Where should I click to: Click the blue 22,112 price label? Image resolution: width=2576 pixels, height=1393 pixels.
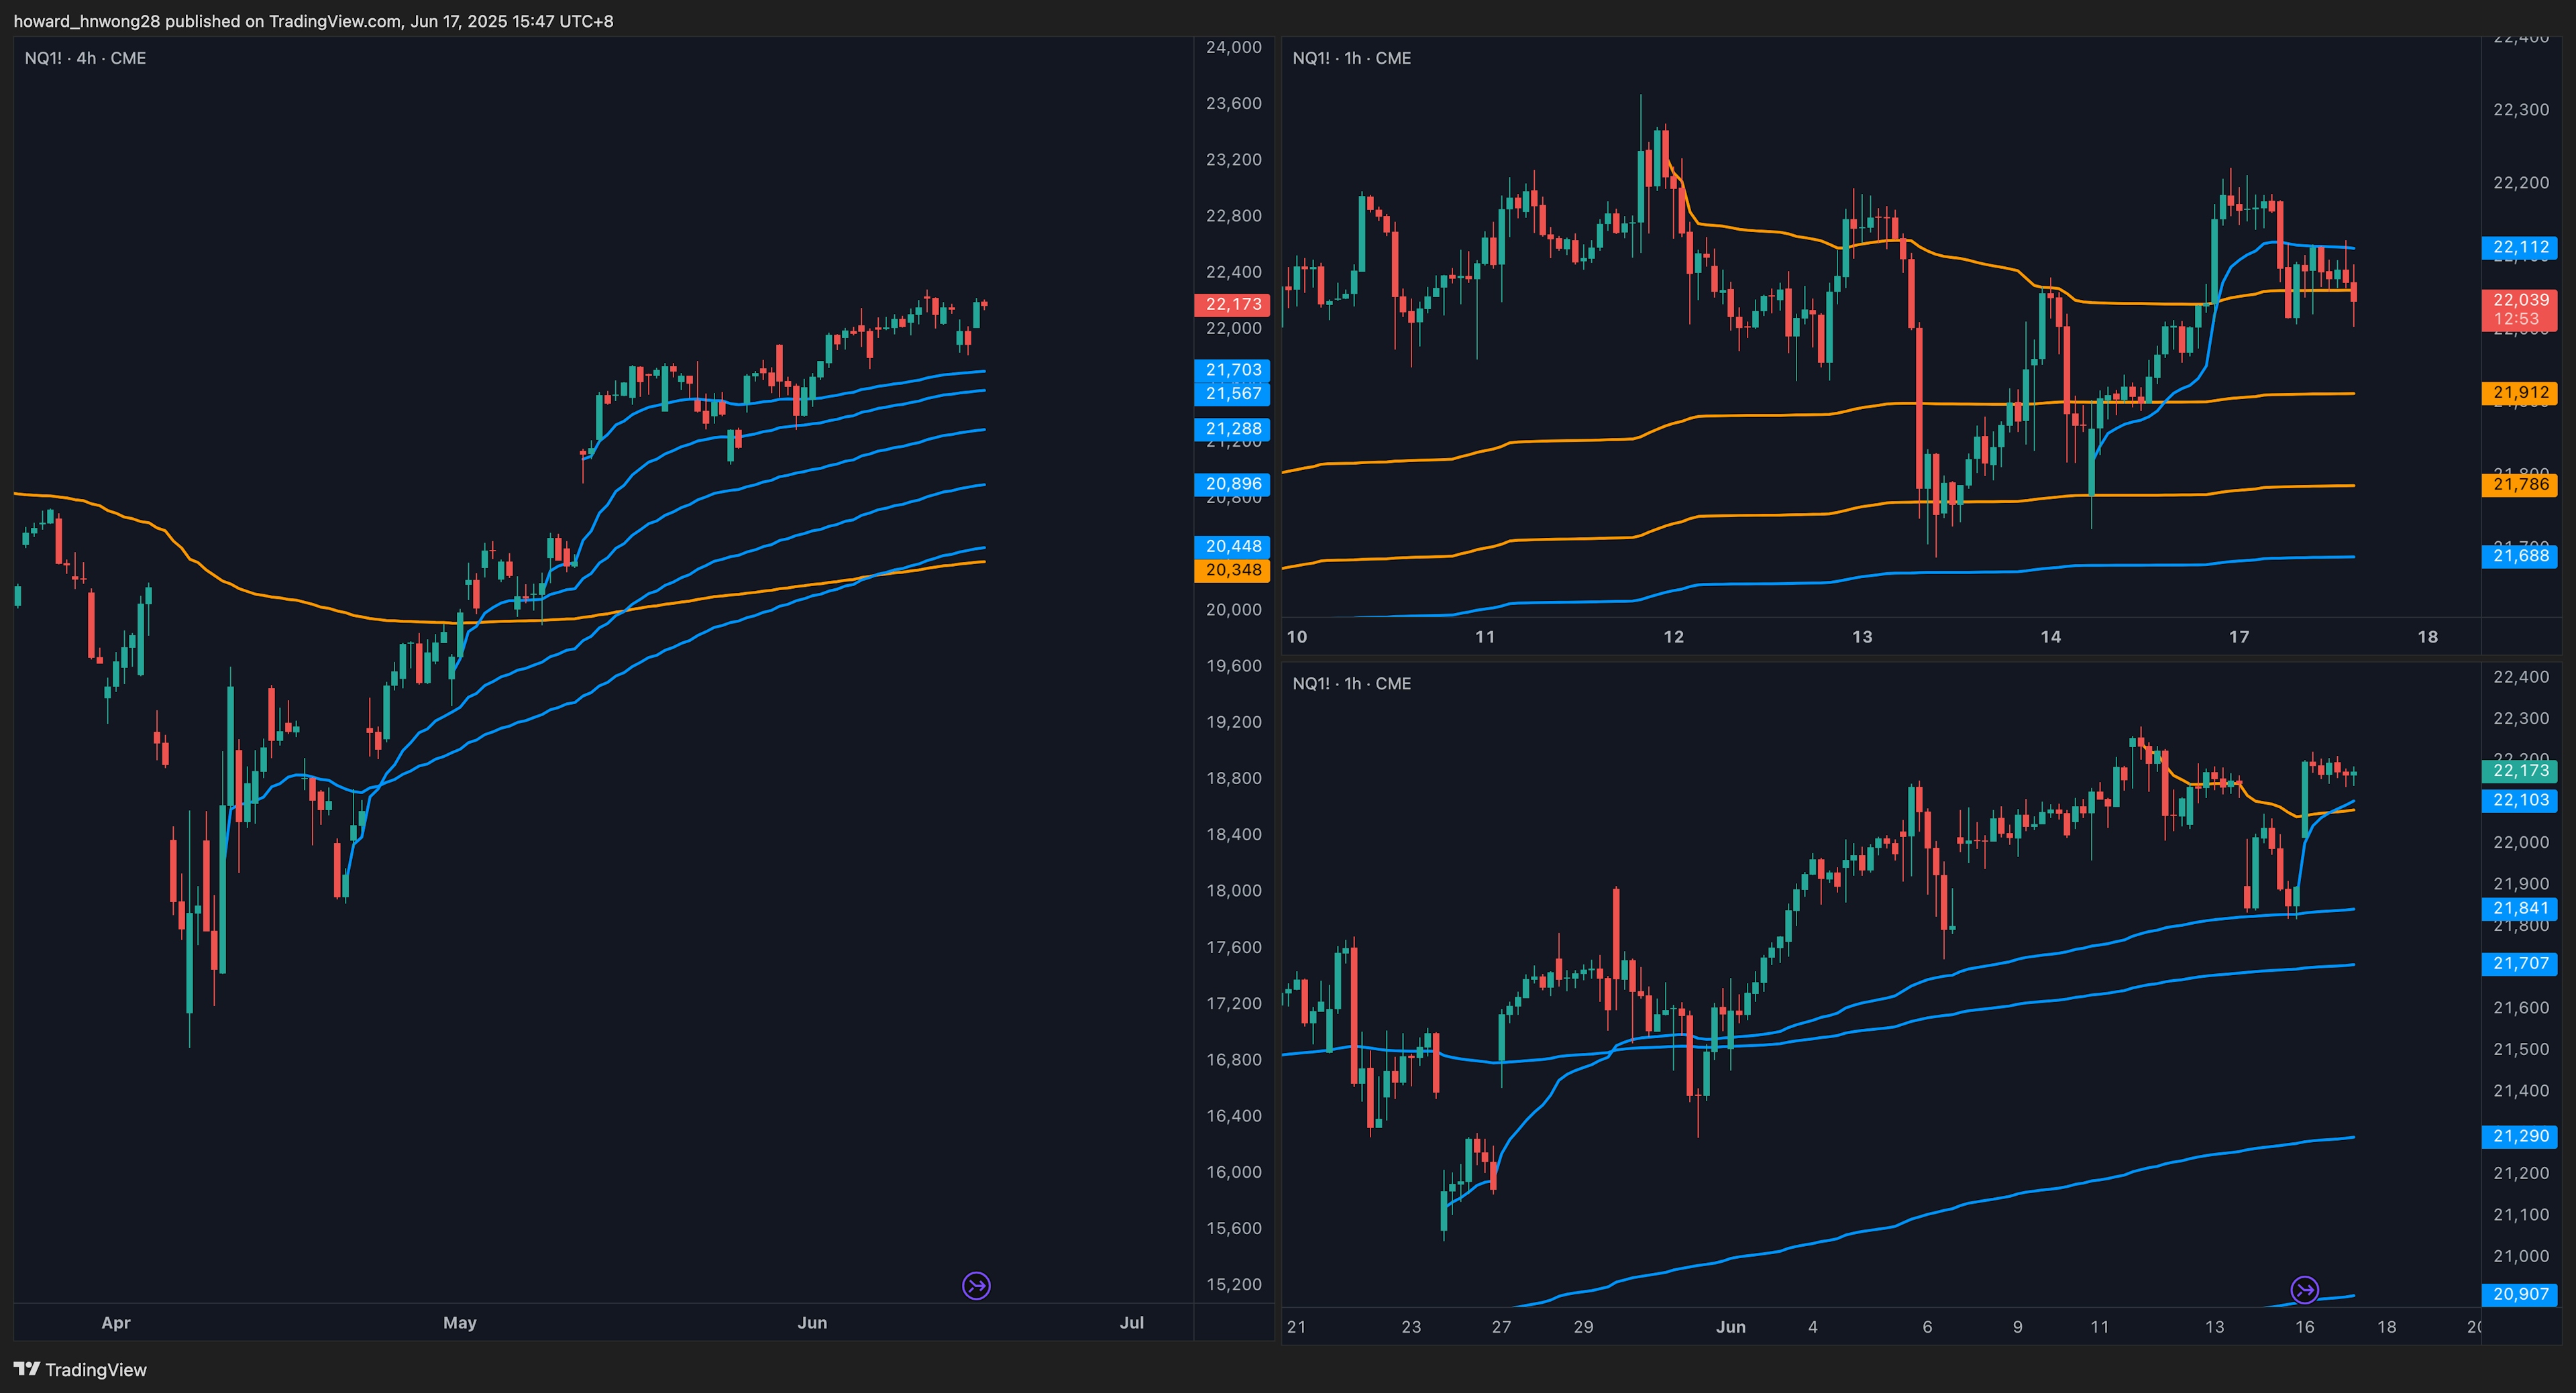2520,247
